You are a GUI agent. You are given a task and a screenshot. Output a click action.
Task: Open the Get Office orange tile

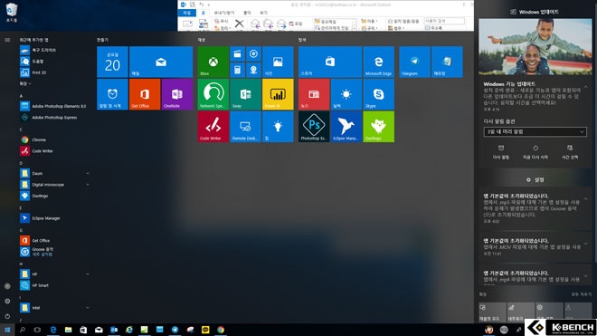tap(145, 94)
